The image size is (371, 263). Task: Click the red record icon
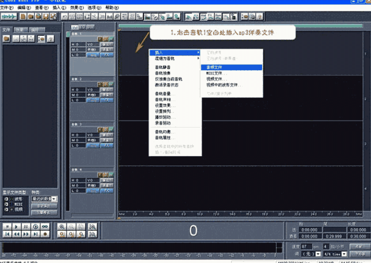45,234
